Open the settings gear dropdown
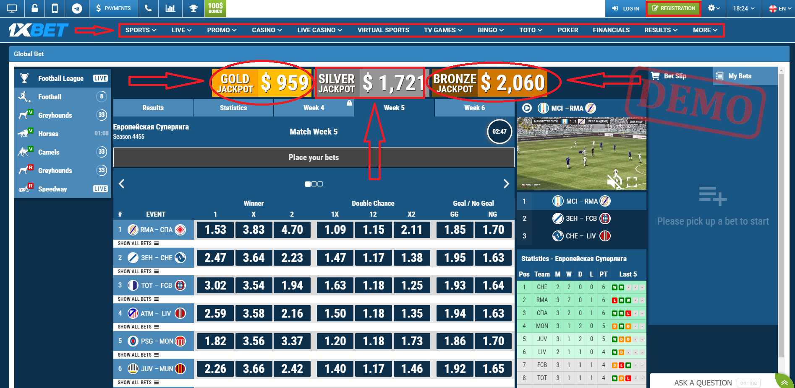795x388 pixels. tap(714, 8)
